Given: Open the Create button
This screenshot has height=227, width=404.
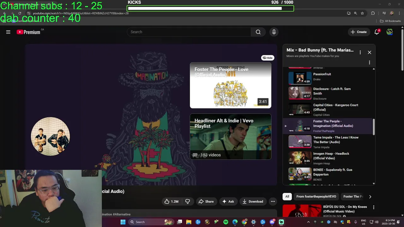Looking at the screenshot, I should 359,32.
